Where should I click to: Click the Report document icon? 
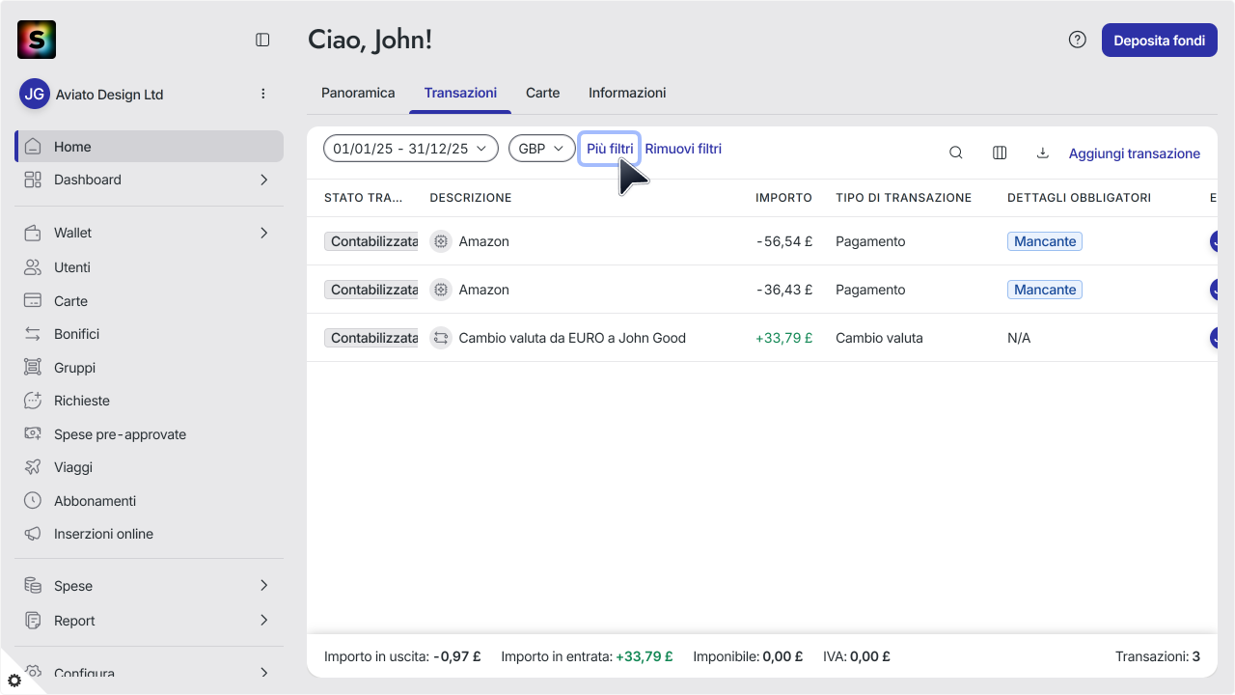point(33,621)
